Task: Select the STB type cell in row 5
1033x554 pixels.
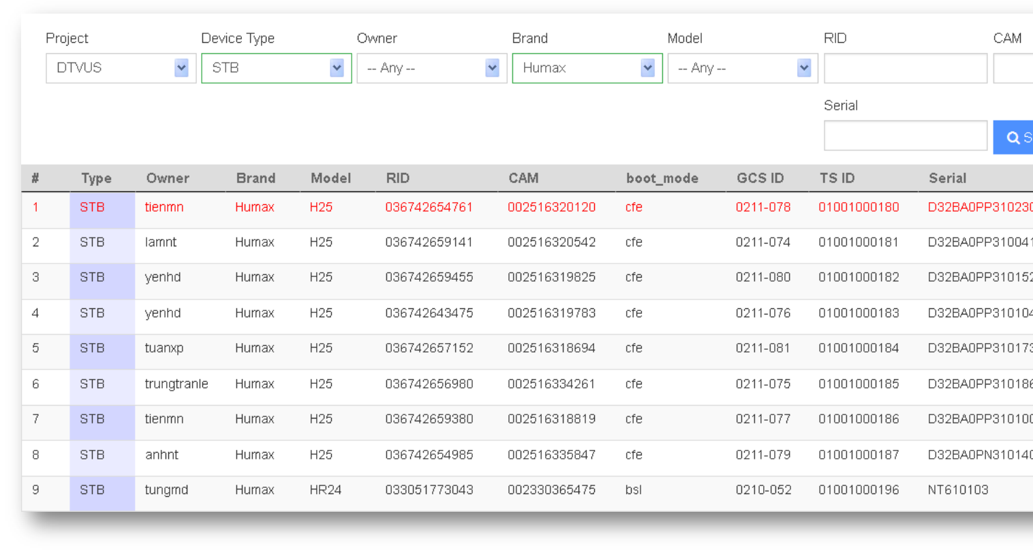Action: 92,348
